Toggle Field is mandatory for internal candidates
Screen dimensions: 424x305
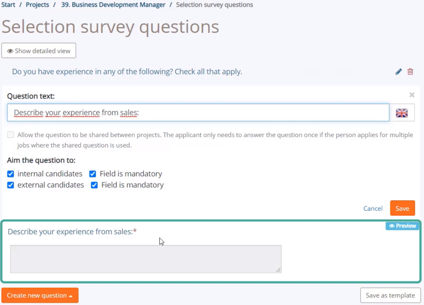tap(93, 174)
